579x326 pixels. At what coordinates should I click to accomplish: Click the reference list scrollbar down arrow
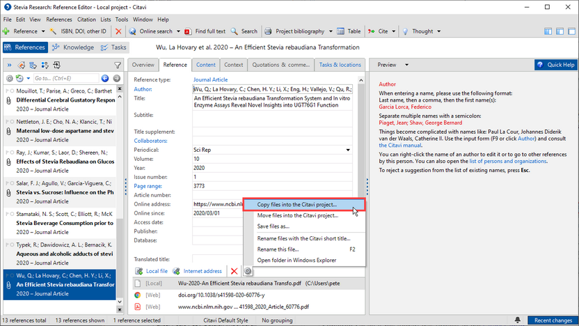pyautogui.click(x=119, y=302)
